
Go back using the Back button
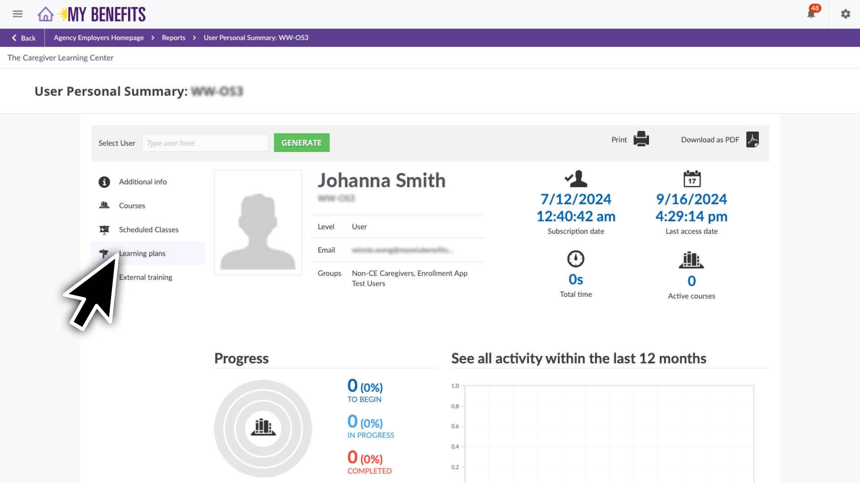tap(23, 38)
